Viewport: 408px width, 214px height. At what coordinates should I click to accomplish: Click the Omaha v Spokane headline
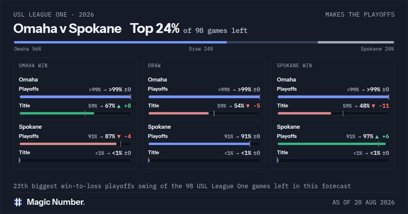(x=67, y=29)
